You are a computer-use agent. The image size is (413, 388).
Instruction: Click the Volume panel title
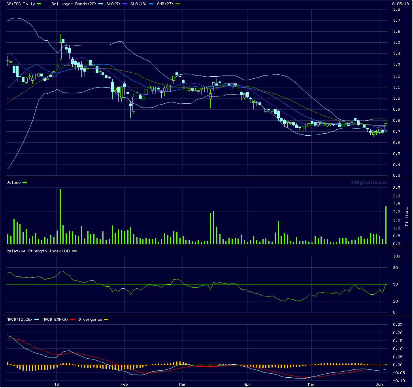point(13,183)
